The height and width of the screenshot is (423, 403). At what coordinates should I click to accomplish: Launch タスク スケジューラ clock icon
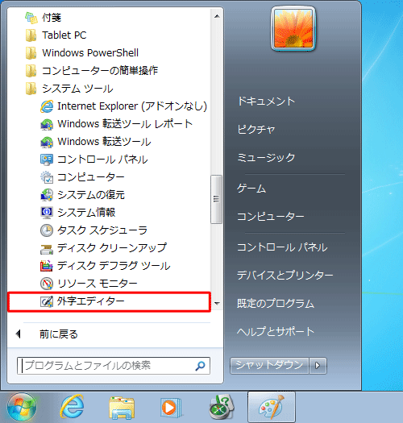[47, 230]
